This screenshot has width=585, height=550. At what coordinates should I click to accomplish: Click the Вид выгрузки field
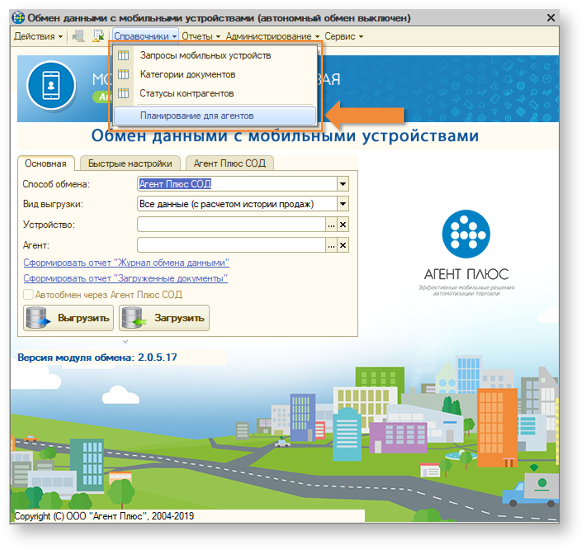pyautogui.click(x=237, y=204)
